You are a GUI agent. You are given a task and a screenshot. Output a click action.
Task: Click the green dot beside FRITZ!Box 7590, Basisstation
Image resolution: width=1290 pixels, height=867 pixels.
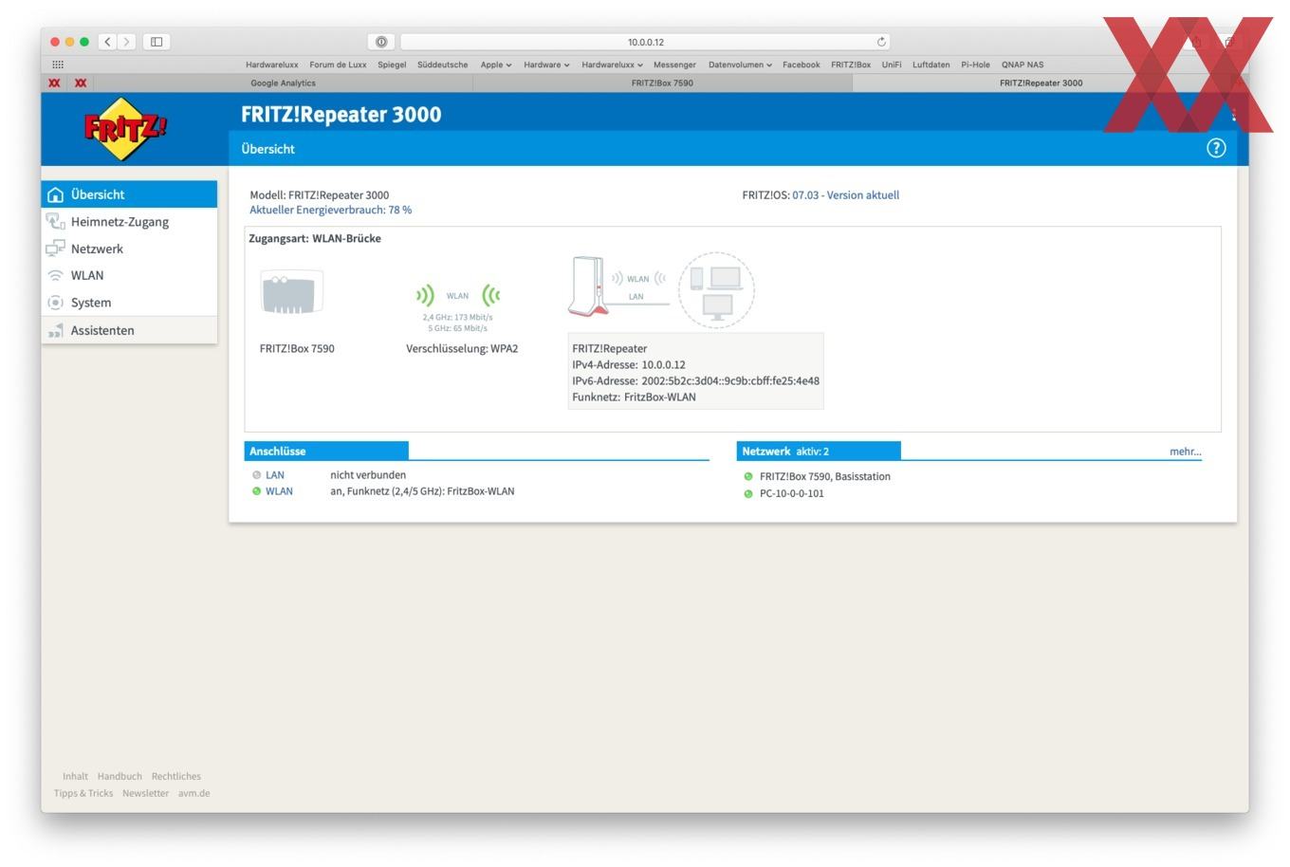[x=748, y=476]
